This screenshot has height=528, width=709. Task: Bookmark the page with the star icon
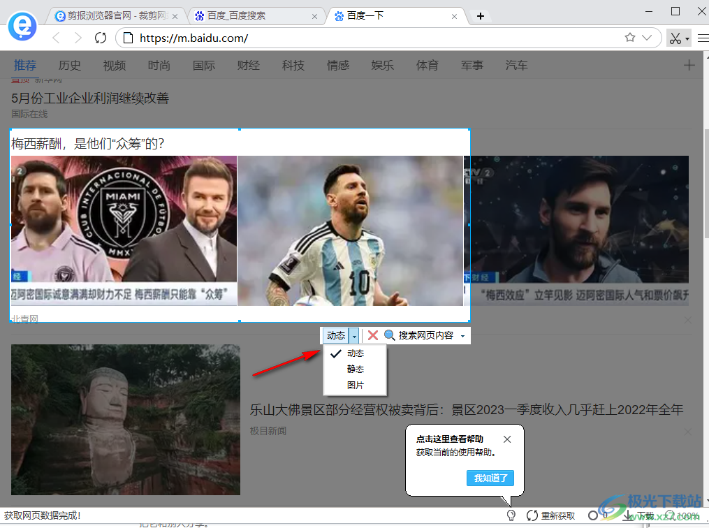pos(630,38)
